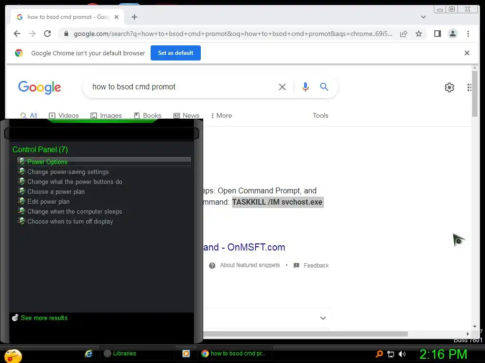Close the 'how to bsod cmd promot' tab
Image resolution: width=485 pixels, height=363 pixels.
click(117, 17)
